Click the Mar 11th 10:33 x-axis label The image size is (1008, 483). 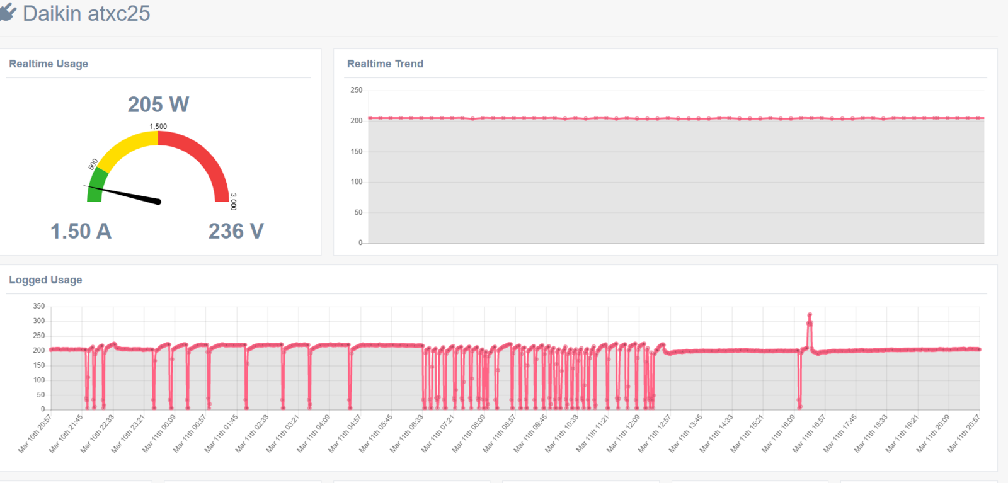(x=562, y=433)
